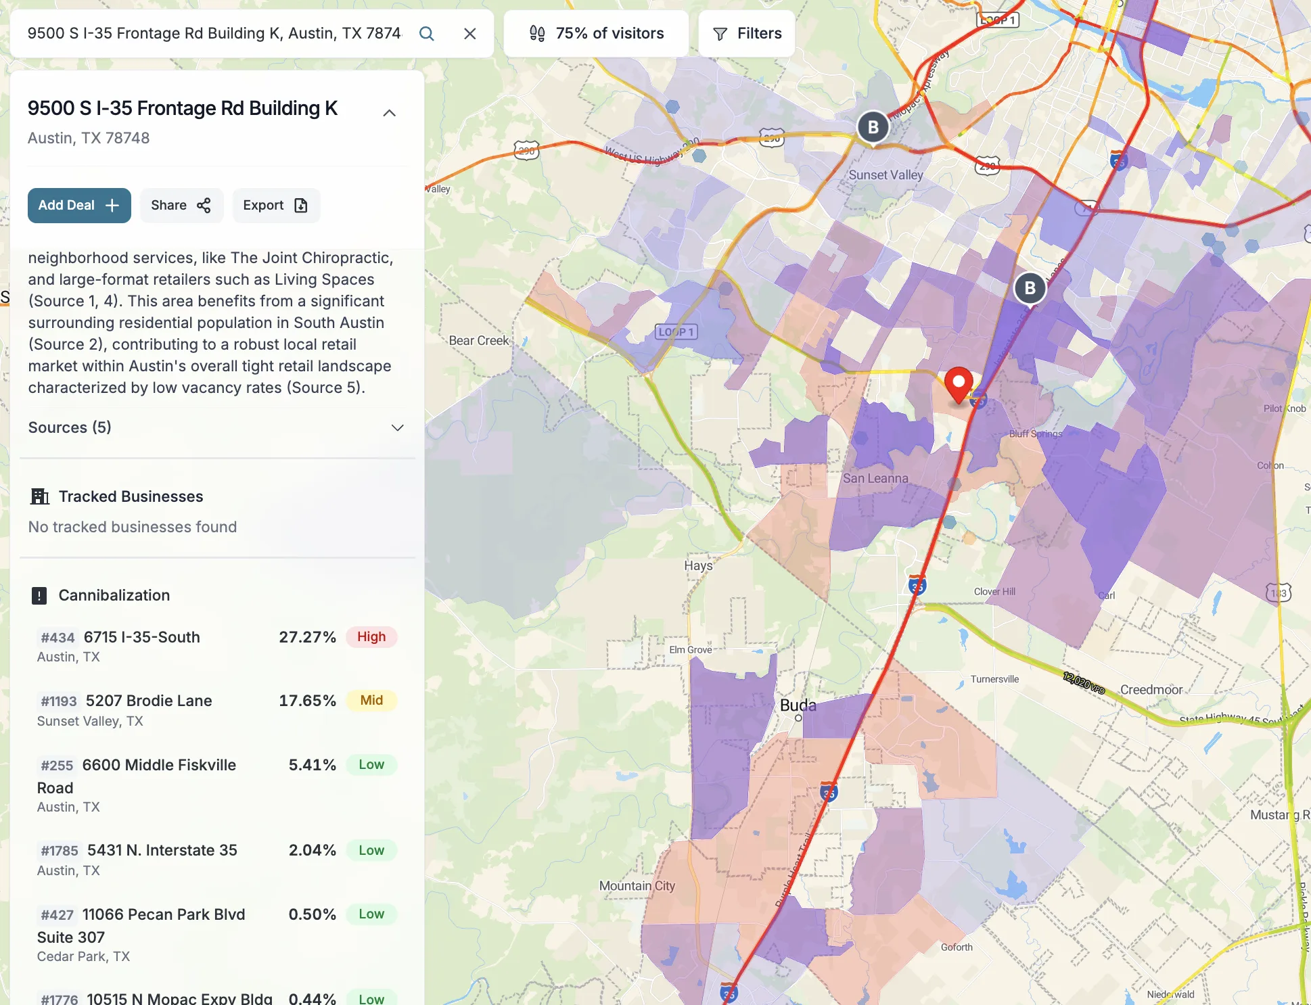
Task: Click the export document icon
Action: pyautogui.click(x=301, y=206)
